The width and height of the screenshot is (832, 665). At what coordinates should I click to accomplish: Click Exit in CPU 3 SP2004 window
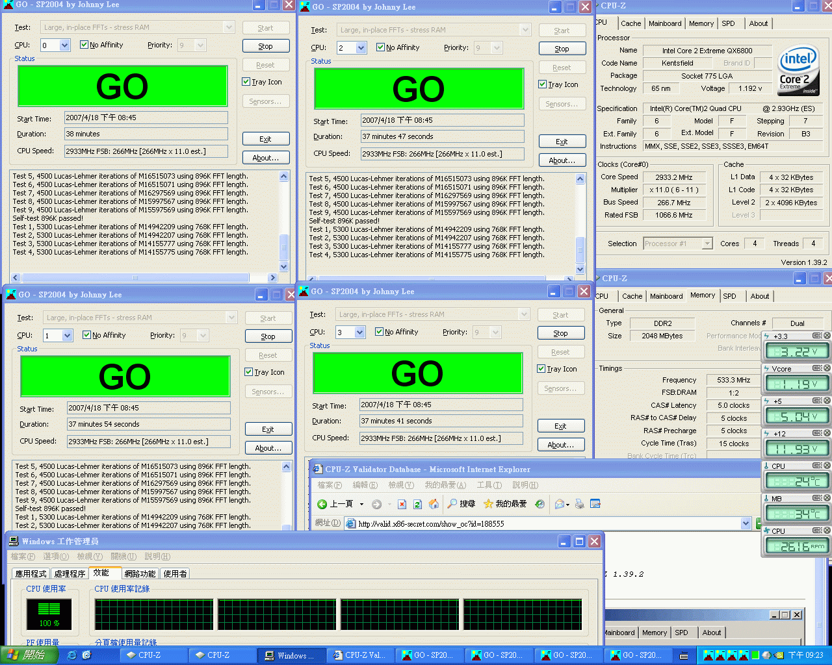(x=561, y=426)
